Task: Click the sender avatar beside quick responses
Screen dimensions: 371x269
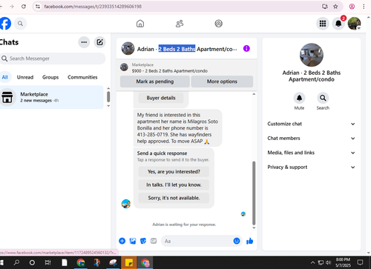Action: click(x=126, y=204)
